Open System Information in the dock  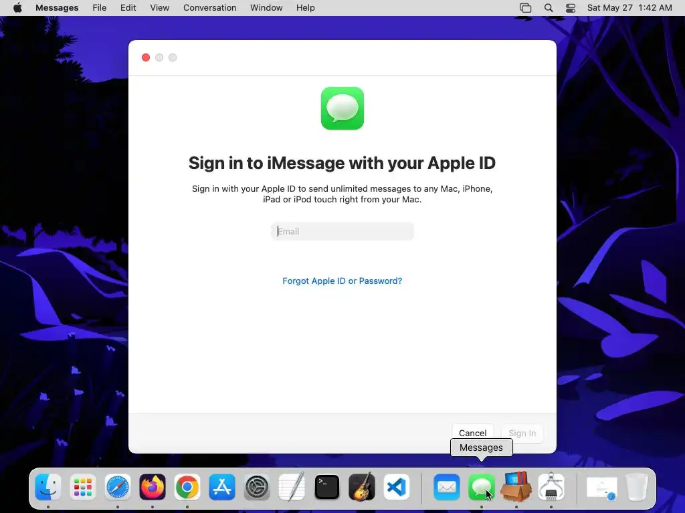tap(551, 487)
